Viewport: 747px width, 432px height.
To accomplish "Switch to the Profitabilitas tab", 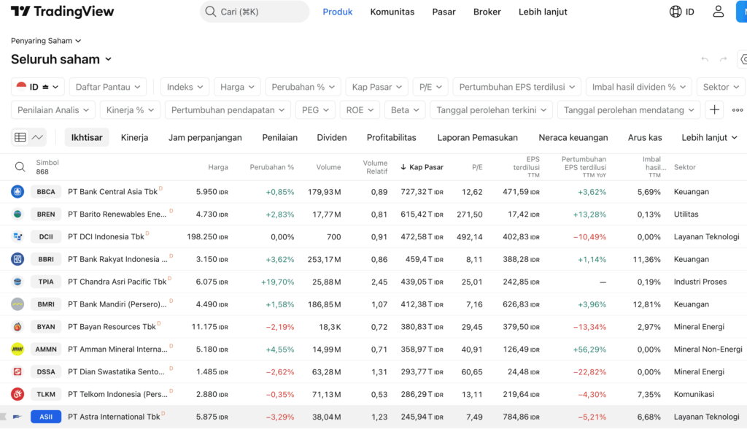I will [x=391, y=137].
